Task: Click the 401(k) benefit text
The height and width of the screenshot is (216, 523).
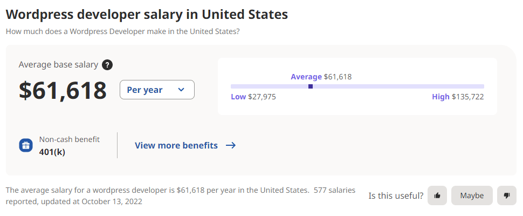Action: [52, 152]
